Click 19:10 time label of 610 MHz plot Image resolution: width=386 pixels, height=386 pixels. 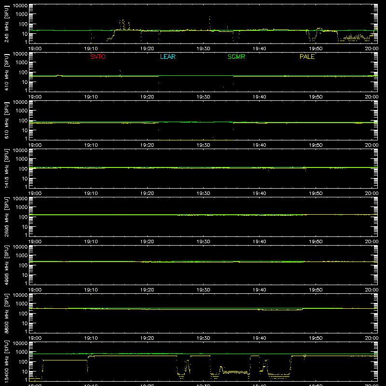tap(91, 145)
